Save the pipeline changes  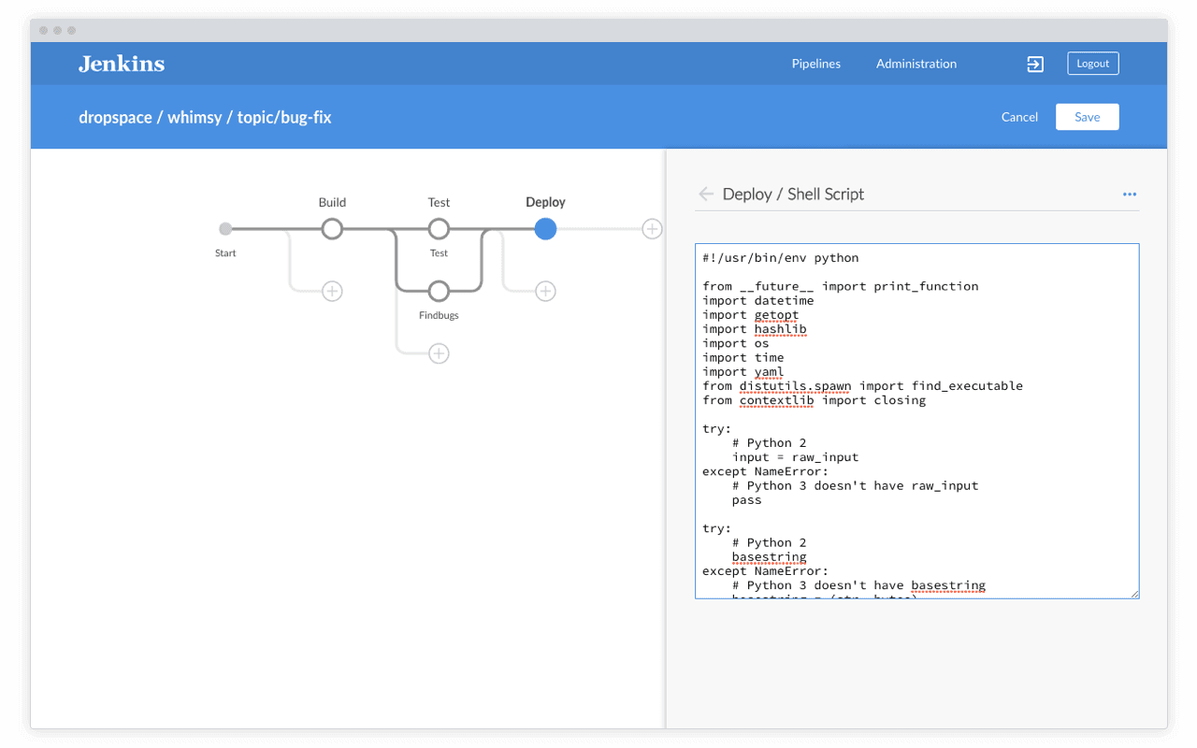[1087, 117]
